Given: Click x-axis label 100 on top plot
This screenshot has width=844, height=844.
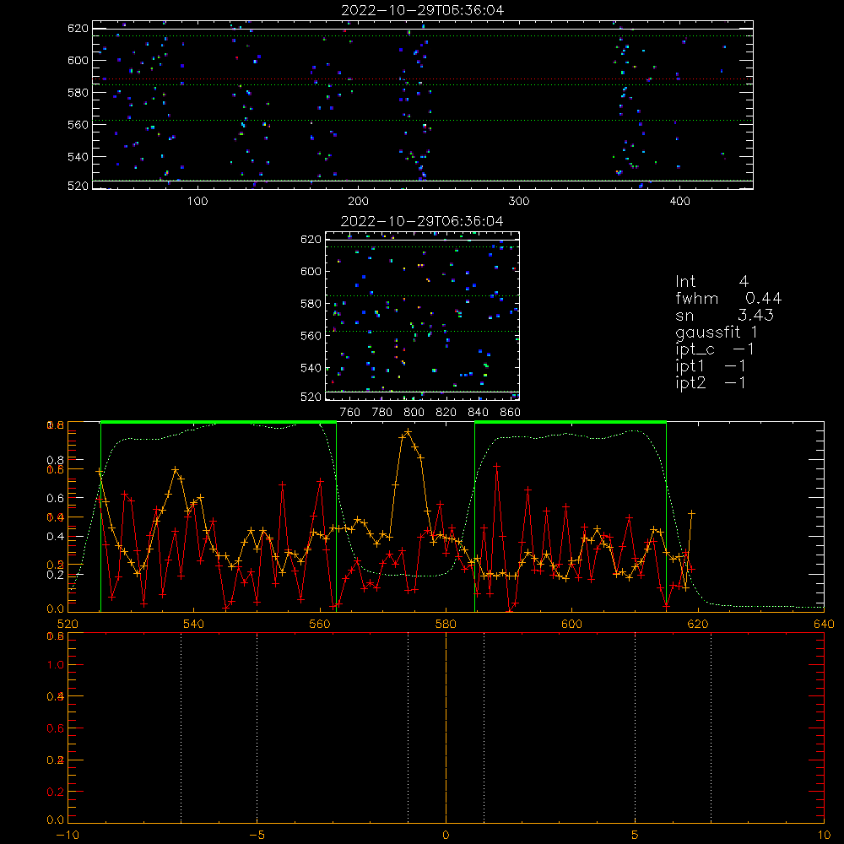Looking at the screenshot, I should click(197, 202).
